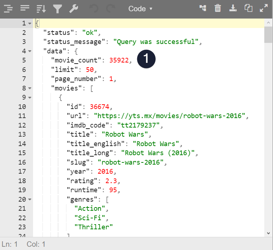The height and width of the screenshot is (250, 273).
Task: Click the "Sci-Fi" genre string
Action: pyautogui.click(x=90, y=218)
